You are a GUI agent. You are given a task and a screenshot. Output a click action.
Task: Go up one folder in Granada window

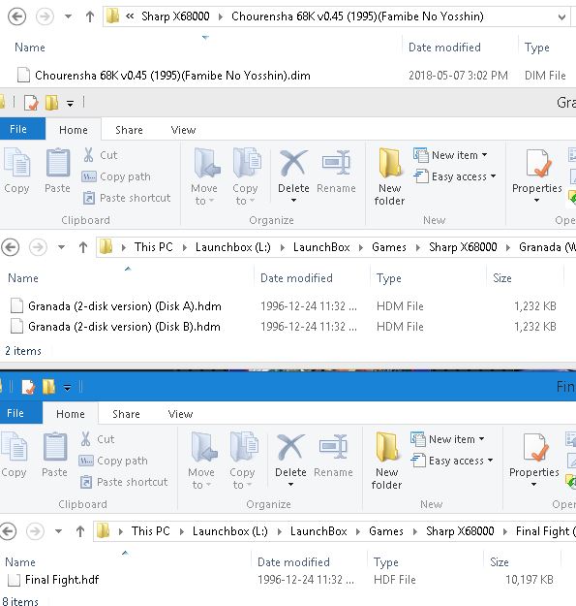[83, 247]
